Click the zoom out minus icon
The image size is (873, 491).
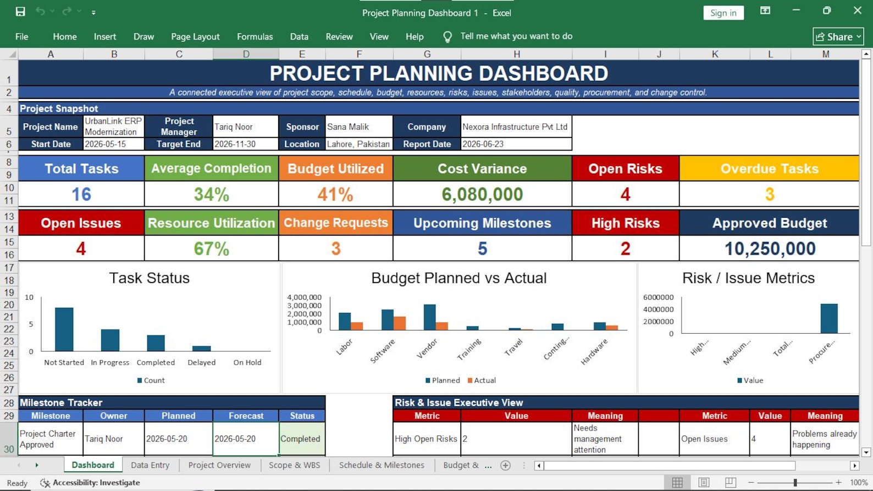point(751,482)
